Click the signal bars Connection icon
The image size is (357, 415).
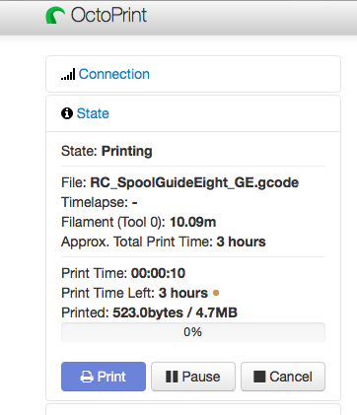point(68,74)
